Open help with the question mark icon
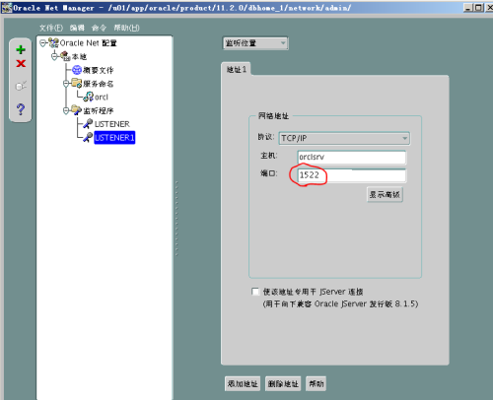The height and width of the screenshot is (400, 493). (x=21, y=109)
